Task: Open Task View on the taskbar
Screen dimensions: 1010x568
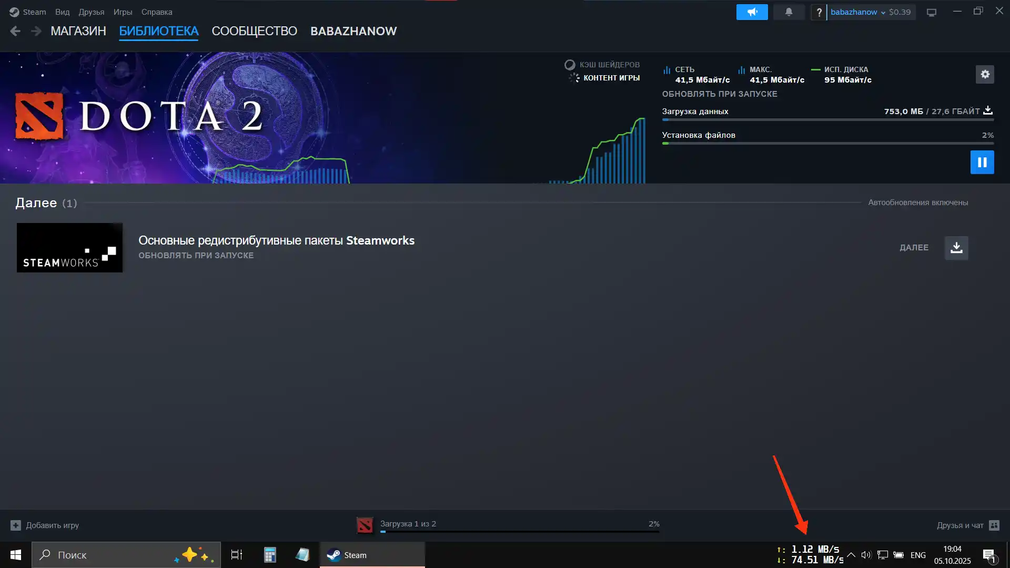Action: pyautogui.click(x=237, y=555)
